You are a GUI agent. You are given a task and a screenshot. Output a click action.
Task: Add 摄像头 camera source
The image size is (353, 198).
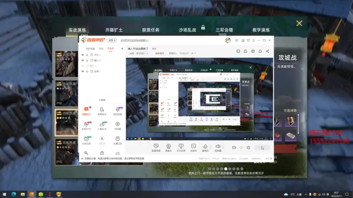[169, 148]
